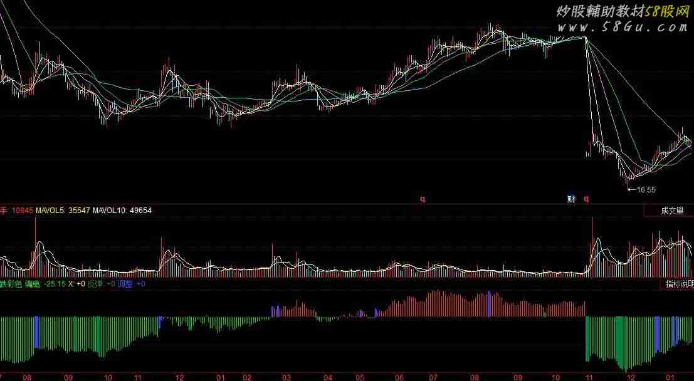Screen dimensions: 694x381
Task: Select the MAVOL5: 35547 readout
Action: 63,210
